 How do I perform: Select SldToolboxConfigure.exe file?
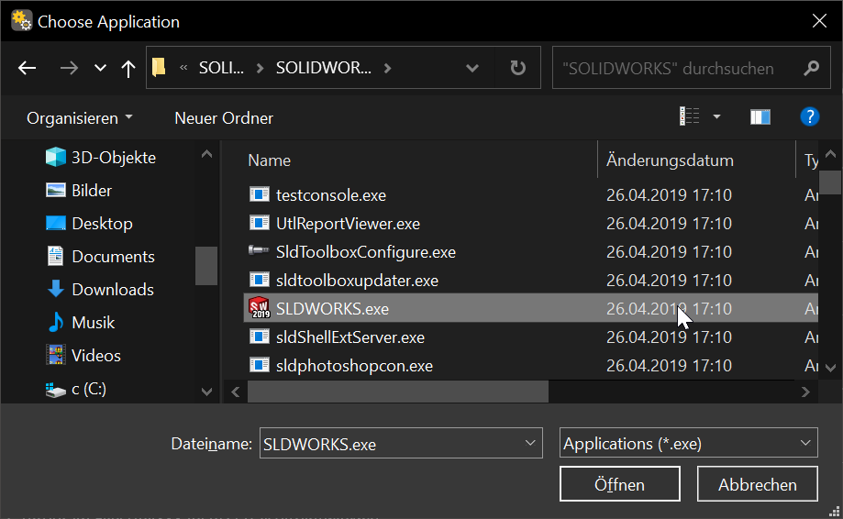pyautogui.click(x=366, y=252)
